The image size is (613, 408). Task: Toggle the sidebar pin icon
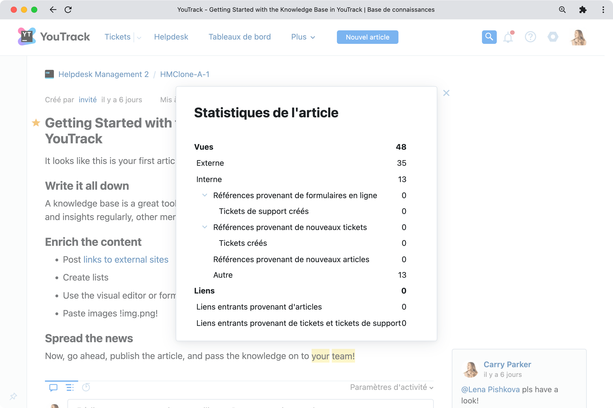tap(13, 396)
